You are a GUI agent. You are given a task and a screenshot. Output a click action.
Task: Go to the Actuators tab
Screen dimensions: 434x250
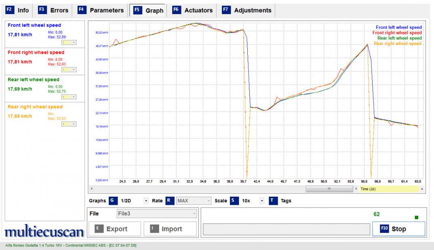pyautogui.click(x=193, y=10)
